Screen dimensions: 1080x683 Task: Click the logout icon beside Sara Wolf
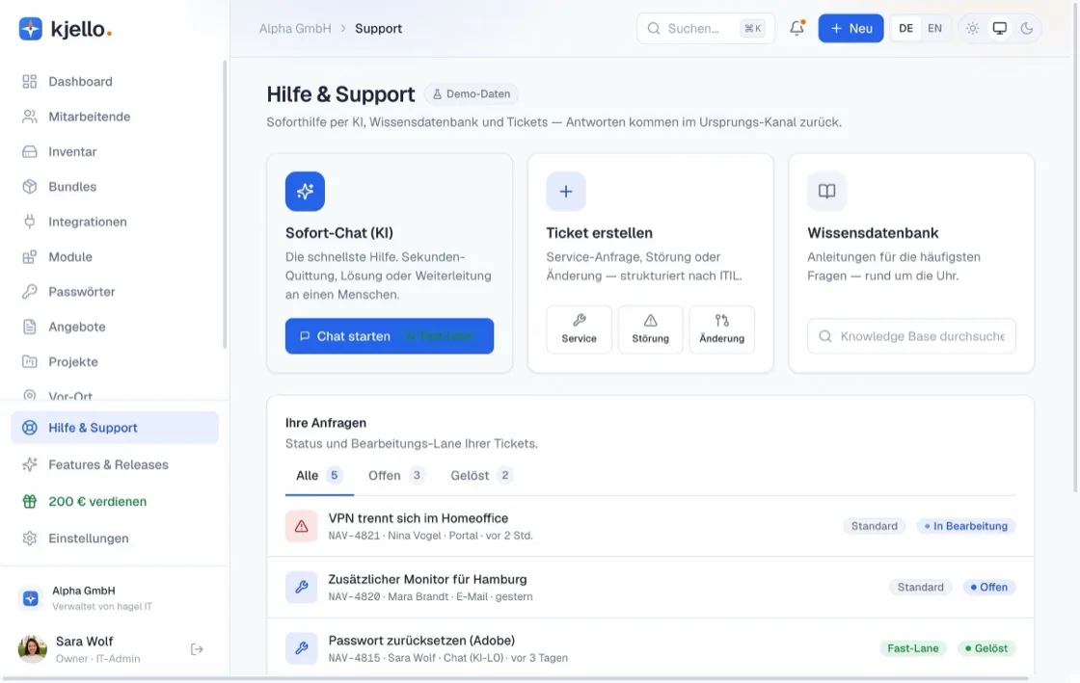pos(197,649)
